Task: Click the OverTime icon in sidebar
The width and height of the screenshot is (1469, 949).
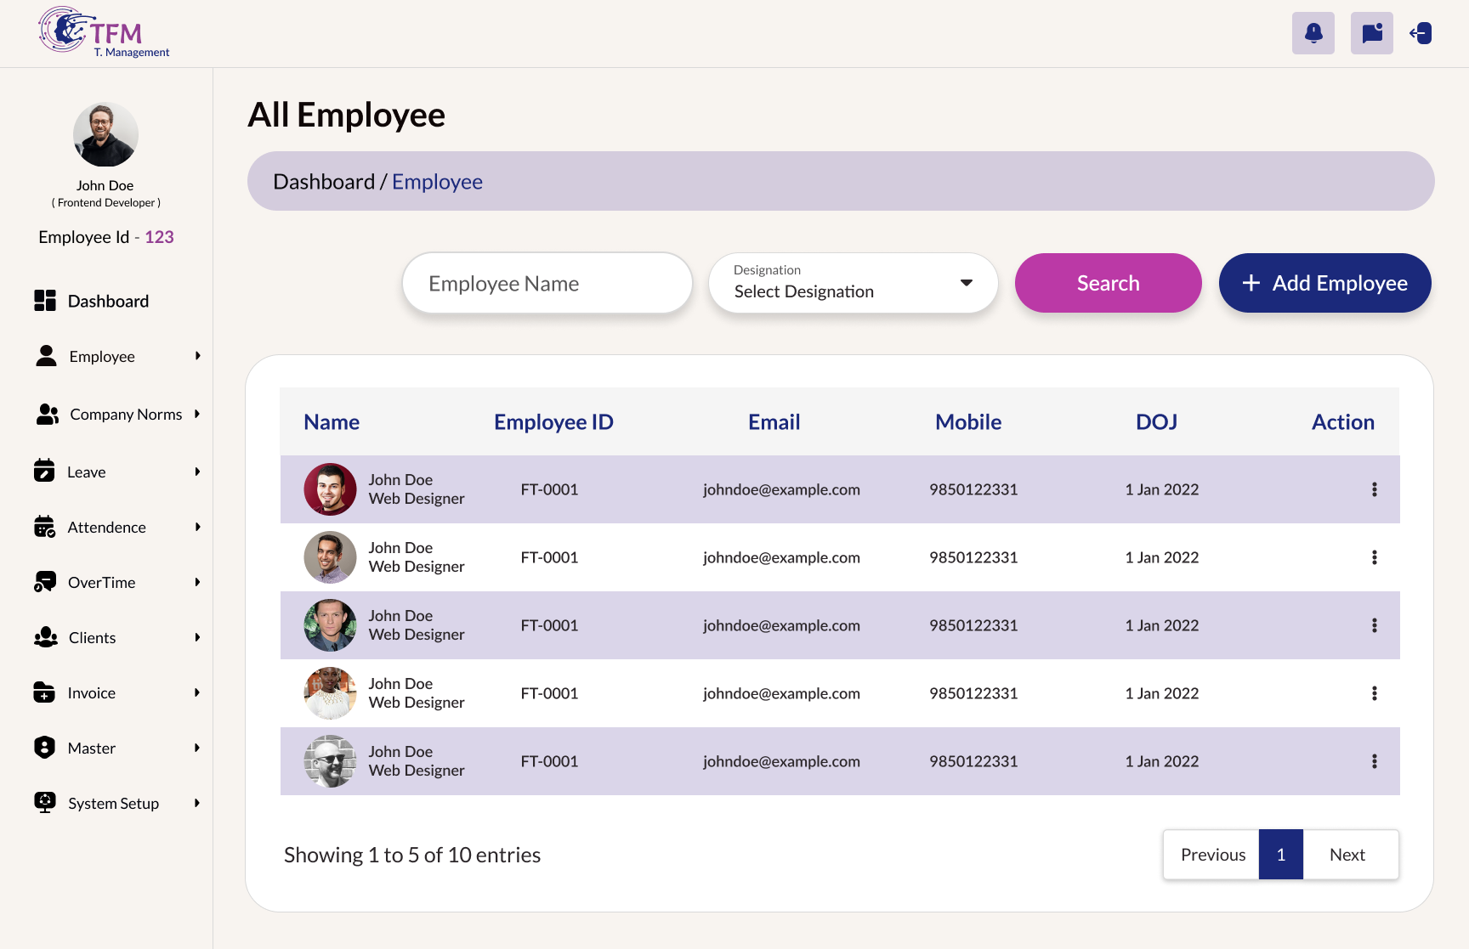Action: pos(45,582)
